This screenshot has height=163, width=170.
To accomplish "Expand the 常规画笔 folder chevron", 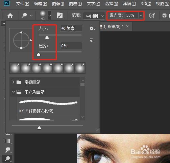I will (13, 82).
